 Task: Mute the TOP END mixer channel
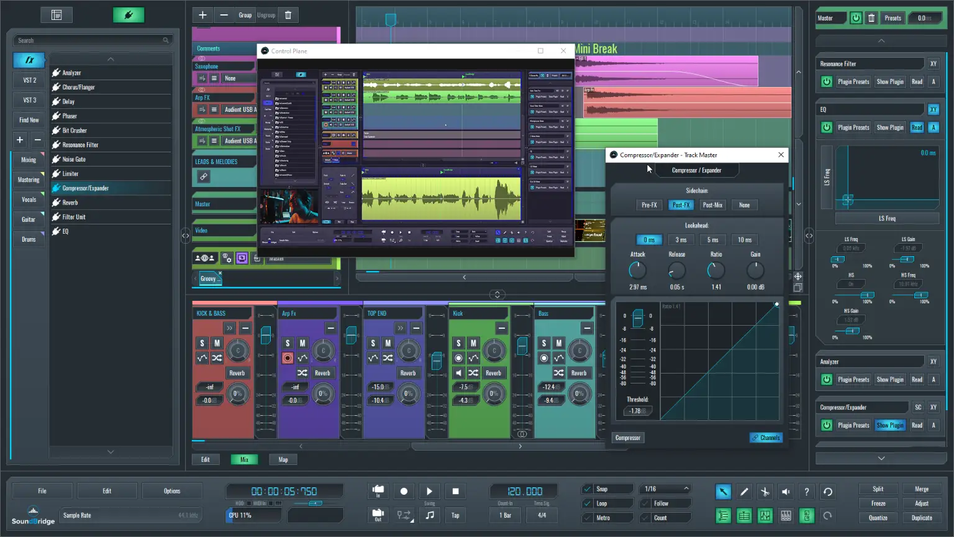tap(388, 343)
